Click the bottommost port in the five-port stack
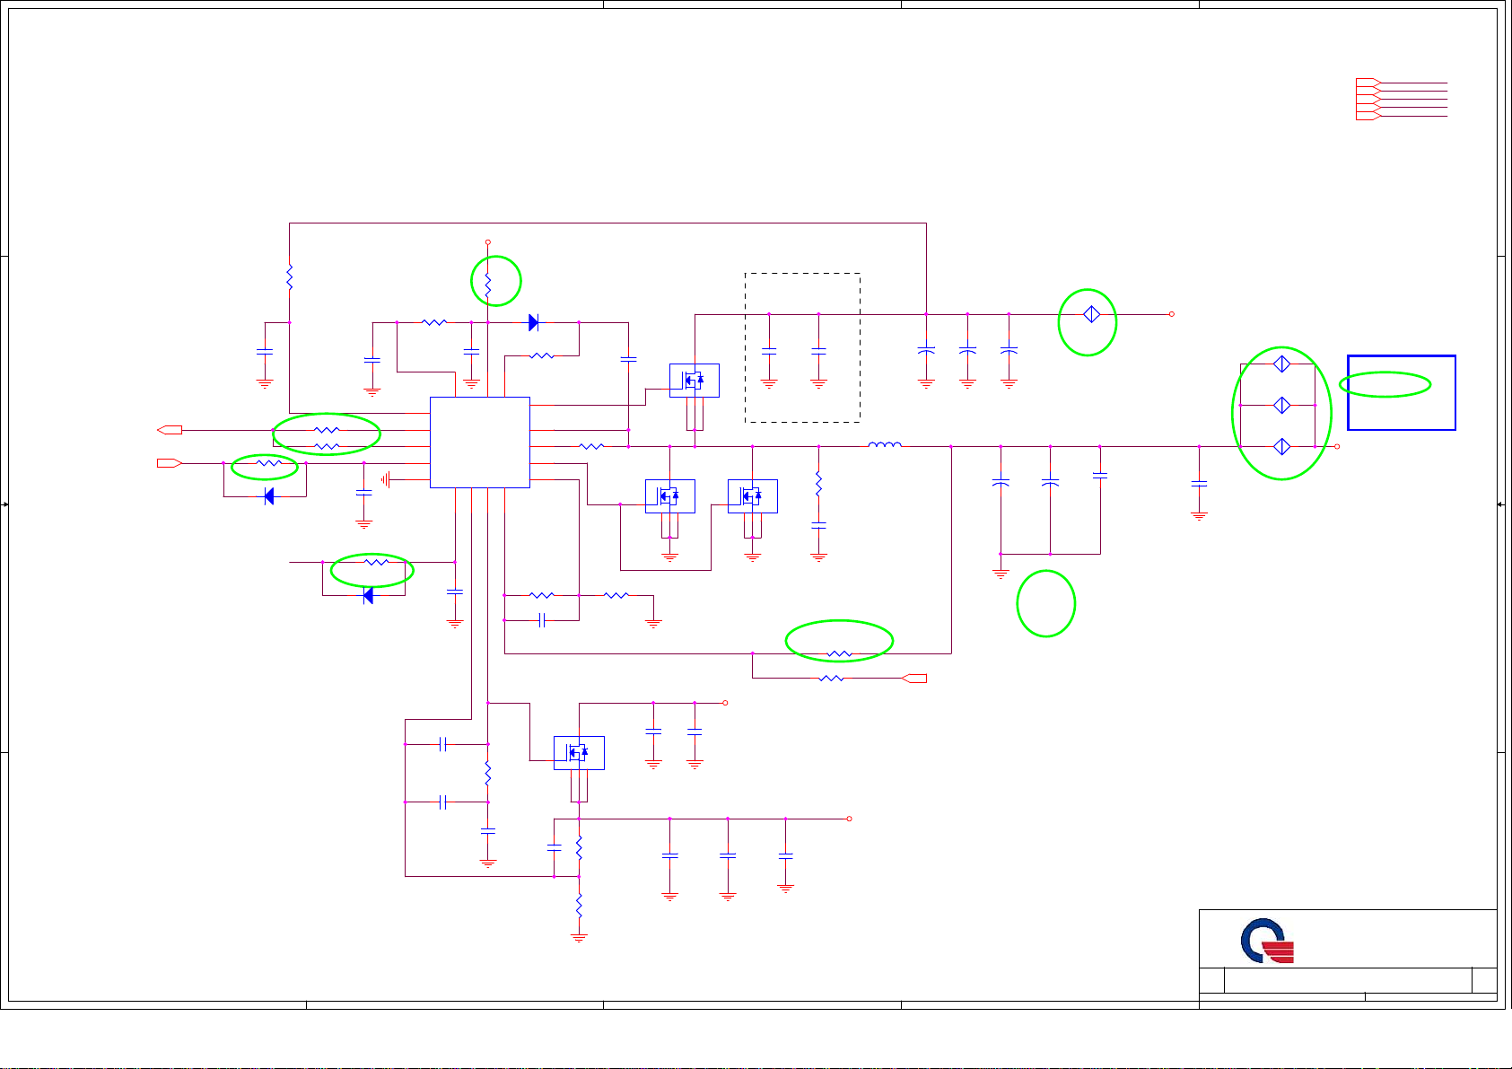This screenshot has width=1512, height=1069. 1368,116
